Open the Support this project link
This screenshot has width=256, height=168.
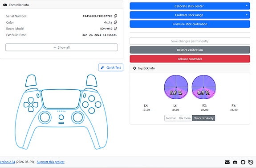pyautogui.click(x=51, y=162)
